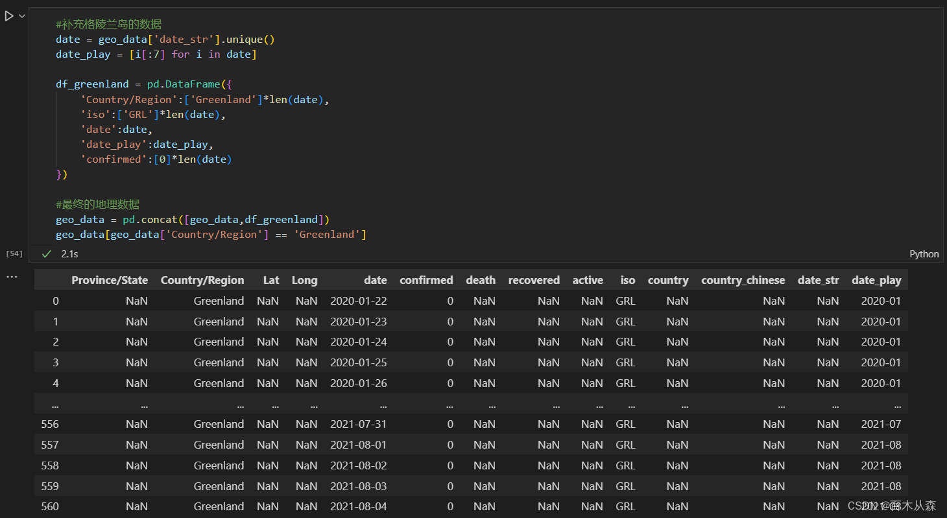The image size is (947, 518).
Task: Click the code line date_play = [i[:7] for i in date]
Action: tap(156, 54)
